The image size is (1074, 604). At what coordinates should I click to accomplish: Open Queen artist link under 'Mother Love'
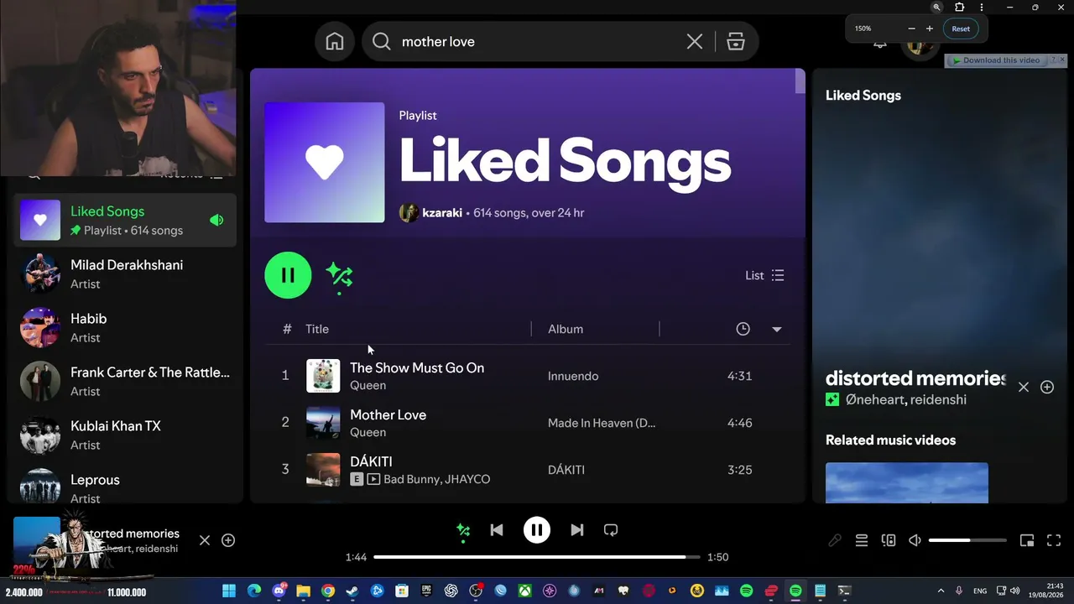click(x=368, y=432)
